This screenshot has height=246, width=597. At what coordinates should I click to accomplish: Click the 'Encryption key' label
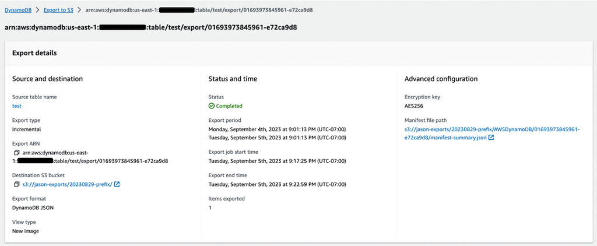pyautogui.click(x=422, y=97)
